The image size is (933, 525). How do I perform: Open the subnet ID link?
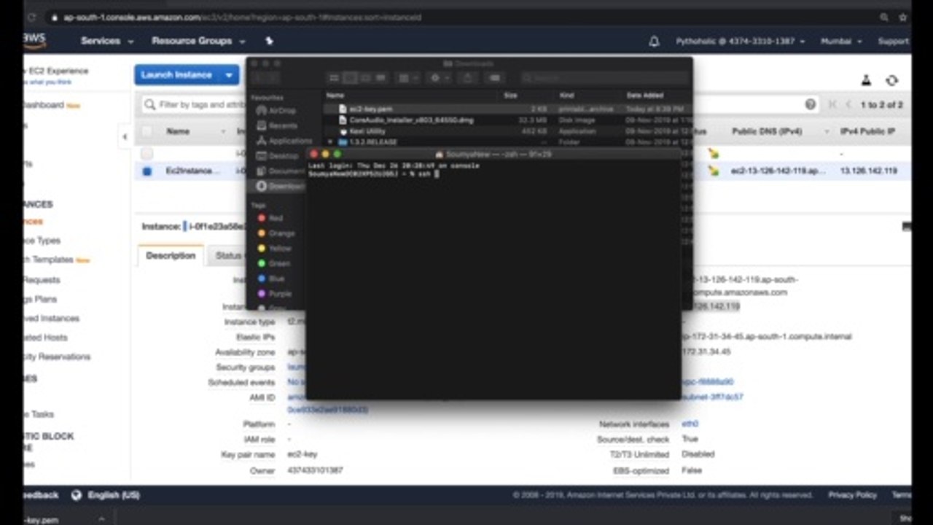(x=711, y=397)
